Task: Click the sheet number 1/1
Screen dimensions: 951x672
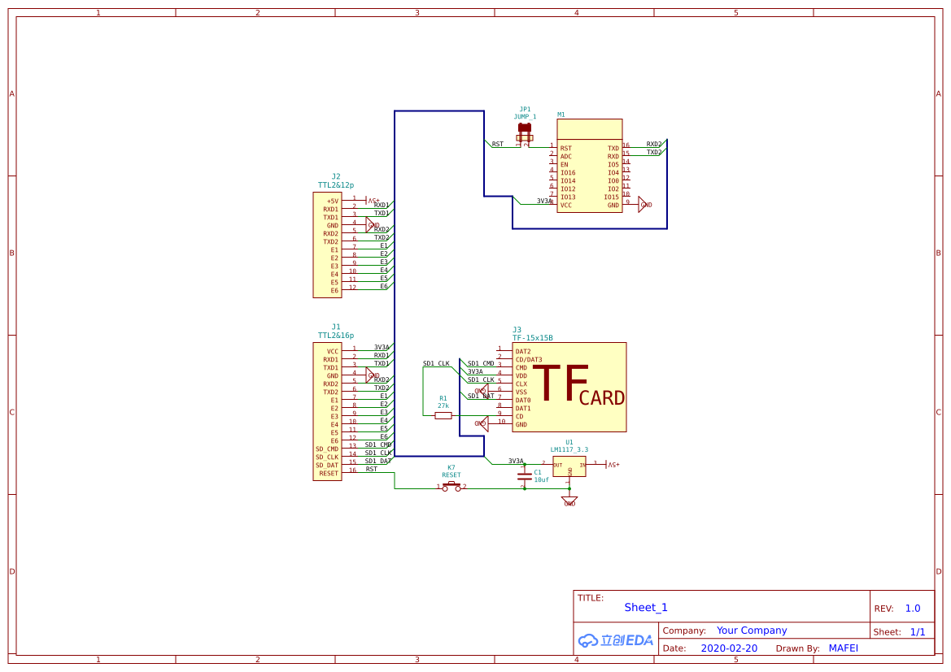Action: [918, 632]
